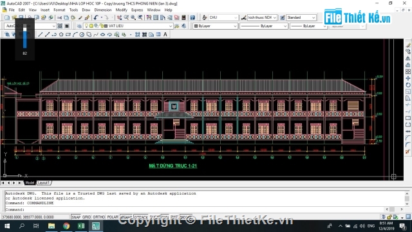Select the Spline tool

coord(96,34)
